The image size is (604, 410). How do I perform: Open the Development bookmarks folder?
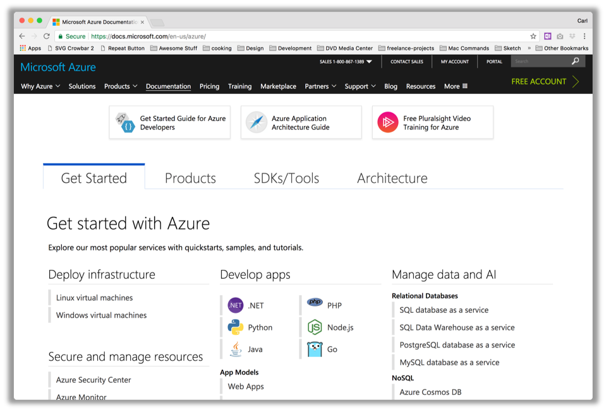pos(291,48)
